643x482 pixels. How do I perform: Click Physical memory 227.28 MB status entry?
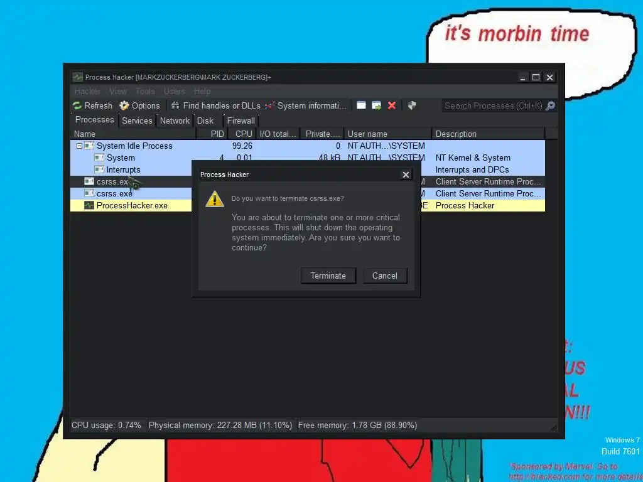pos(220,425)
